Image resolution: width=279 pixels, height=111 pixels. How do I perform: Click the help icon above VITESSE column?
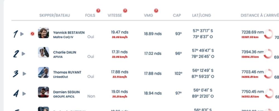125,11
